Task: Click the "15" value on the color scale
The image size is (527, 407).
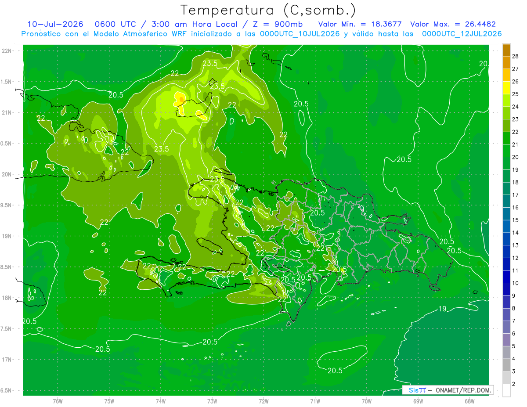Action: click(516, 220)
